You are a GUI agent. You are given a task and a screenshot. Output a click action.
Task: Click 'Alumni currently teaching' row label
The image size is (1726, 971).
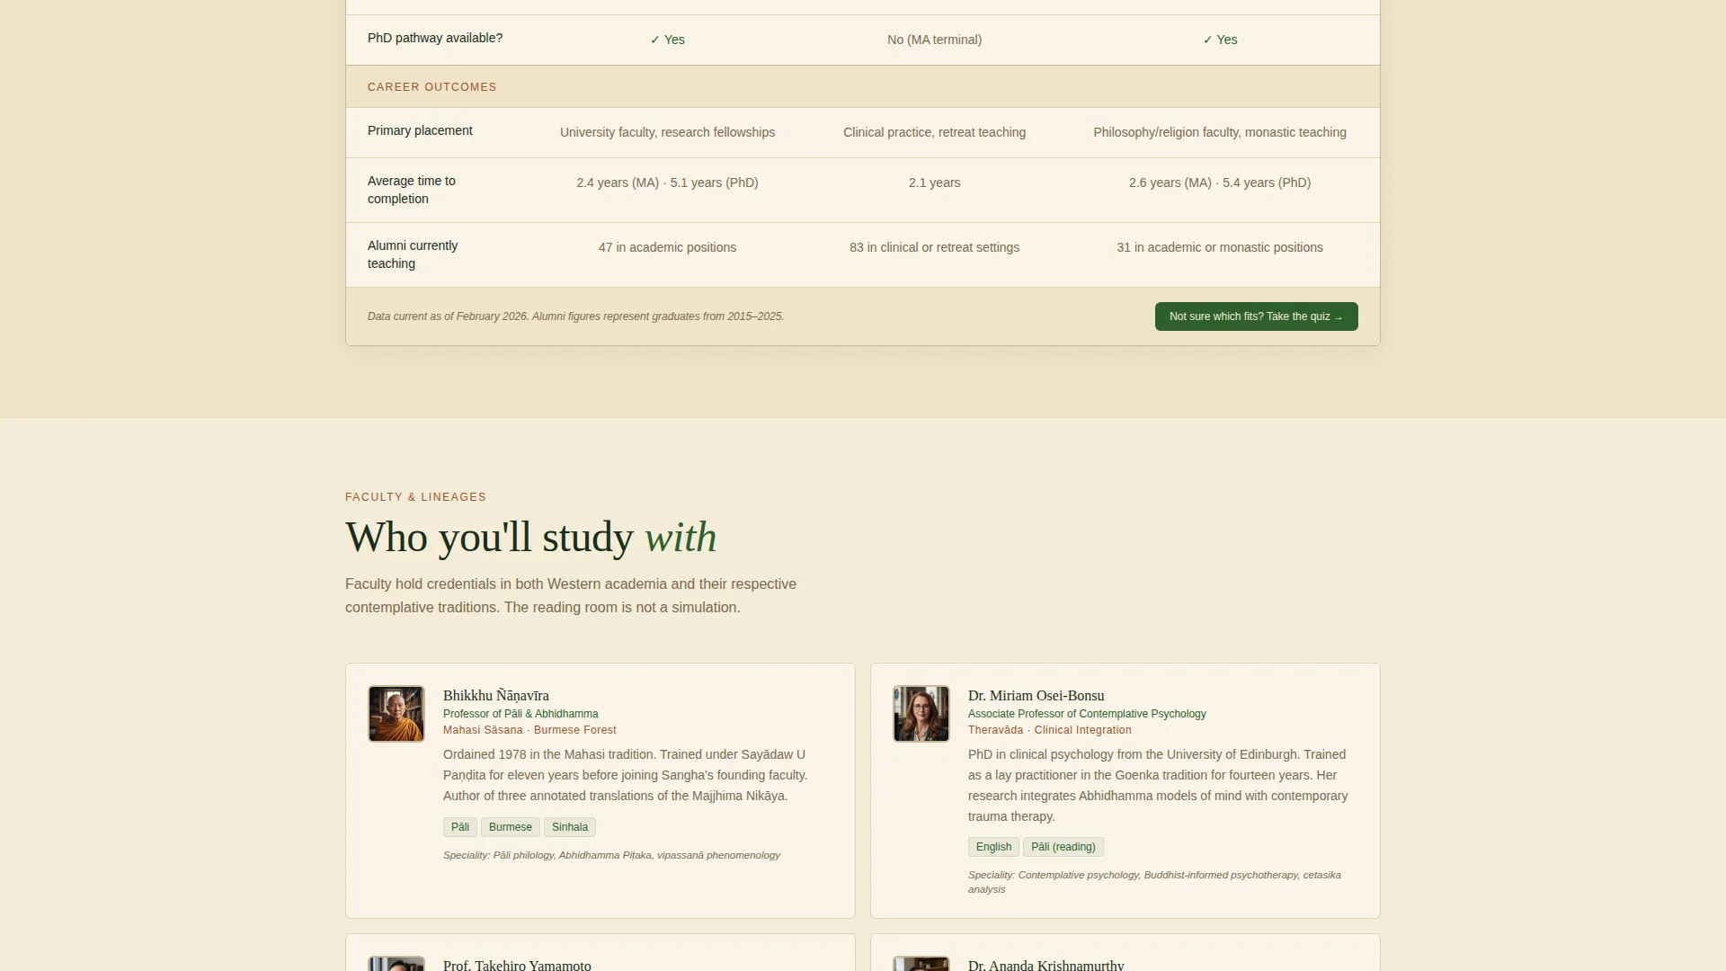coord(413,254)
